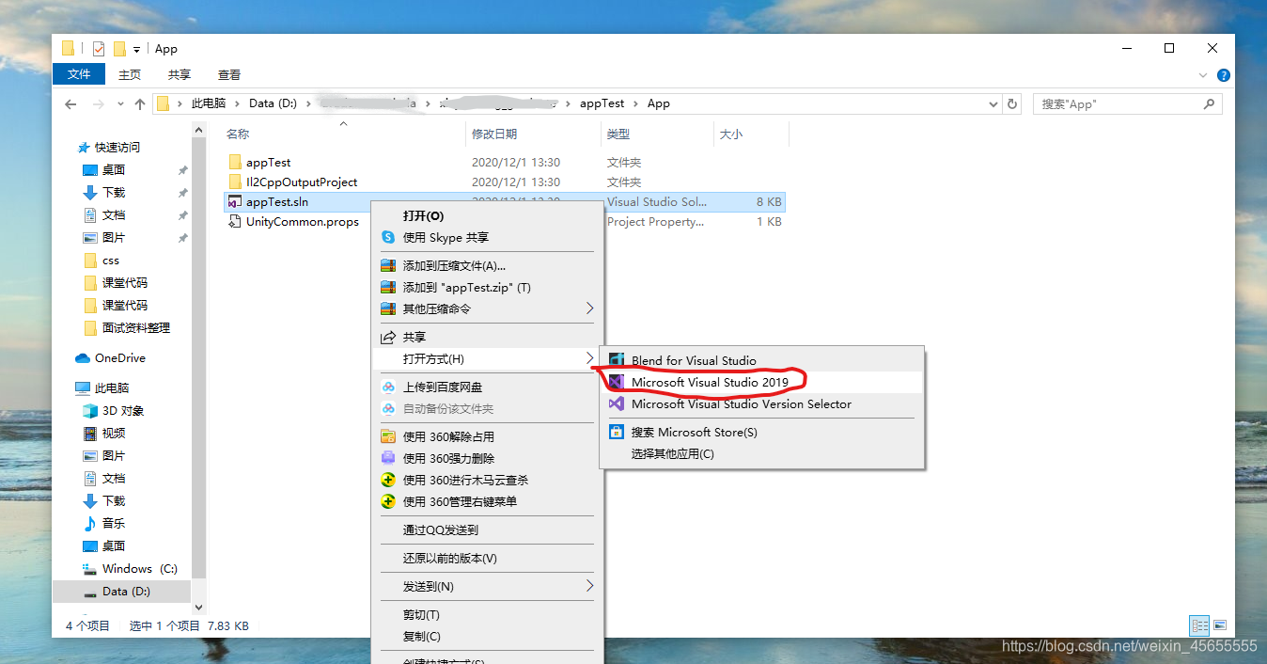The width and height of the screenshot is (1267, 664).
Task: Open 快速访问 in navigation pane
Action: [117, 147]
